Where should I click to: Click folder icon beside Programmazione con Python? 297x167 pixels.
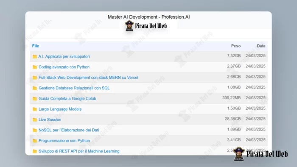(x=35, y=141)
